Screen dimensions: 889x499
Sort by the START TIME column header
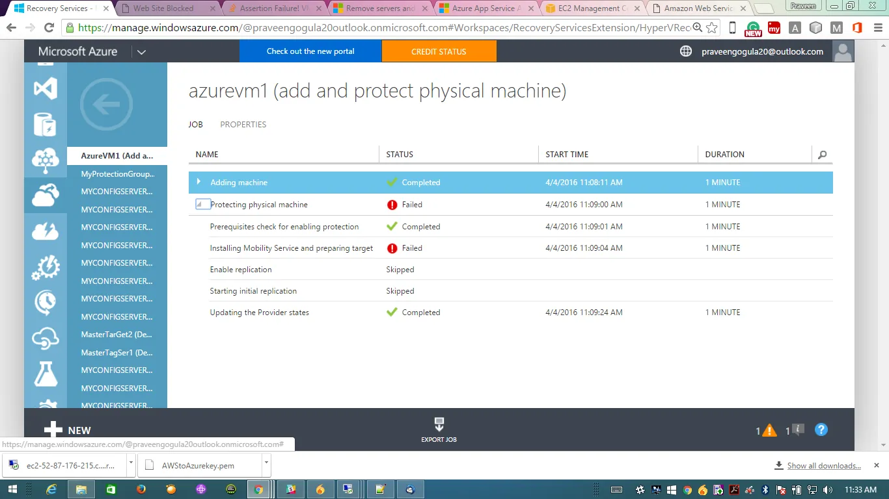567,155
